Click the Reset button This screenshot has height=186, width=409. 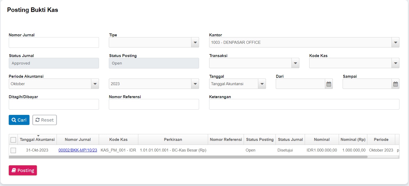[x=45, y=120]
